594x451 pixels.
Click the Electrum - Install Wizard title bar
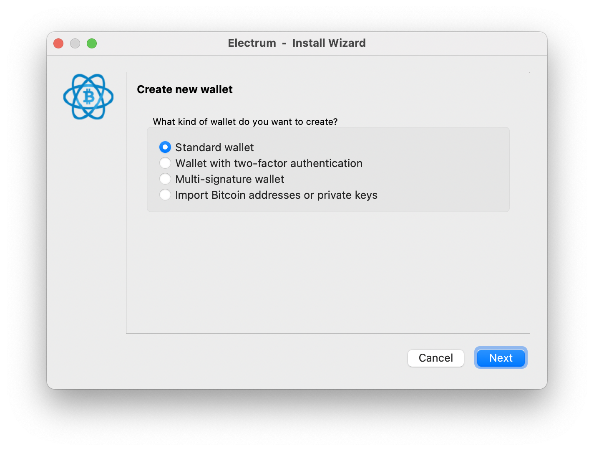coord(297,43)
